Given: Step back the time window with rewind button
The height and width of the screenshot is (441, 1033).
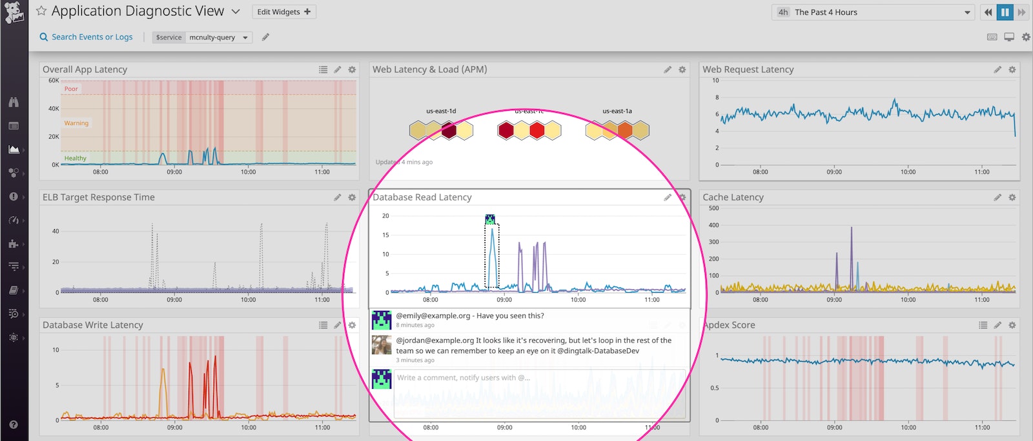Looking at the screenshot, I should [x=988, y=12].
